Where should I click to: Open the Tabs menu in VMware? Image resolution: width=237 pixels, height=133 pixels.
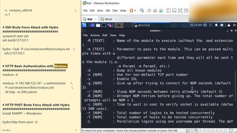115,11
